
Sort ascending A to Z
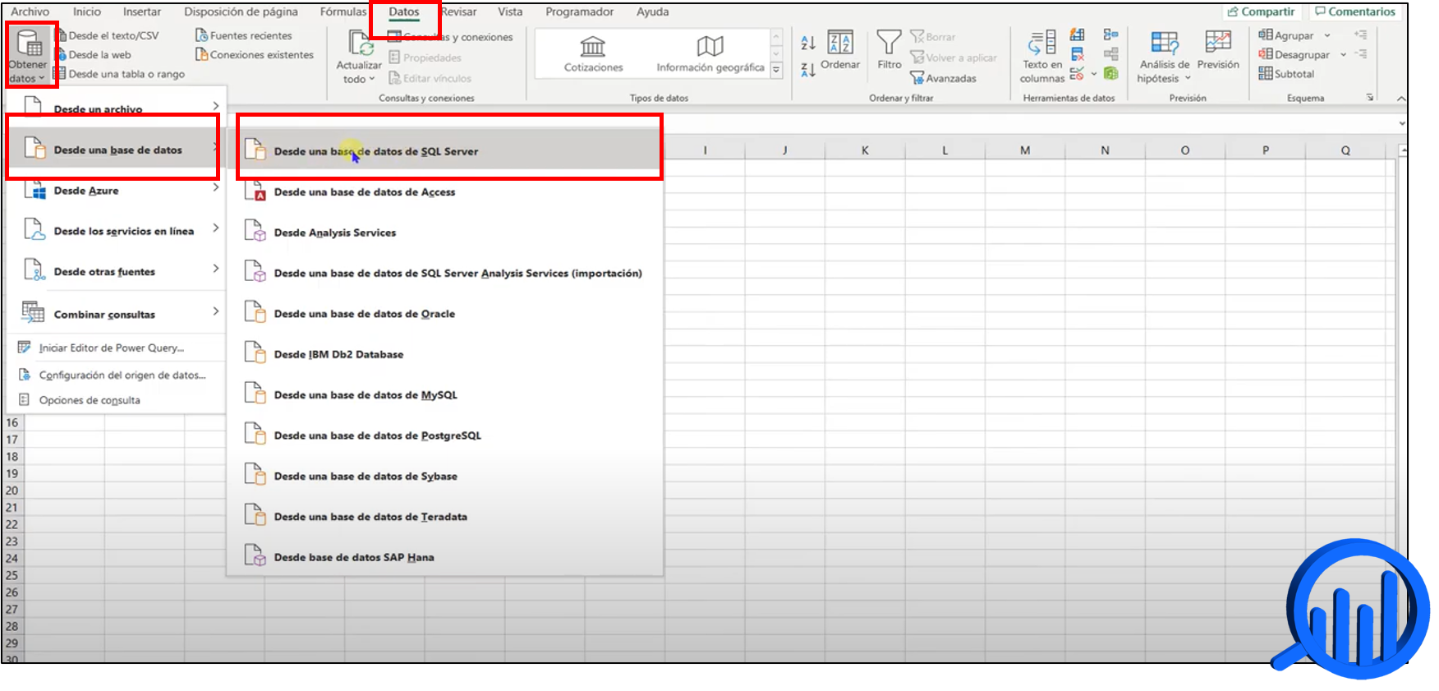pyautogui.click(x=808, y=43)
